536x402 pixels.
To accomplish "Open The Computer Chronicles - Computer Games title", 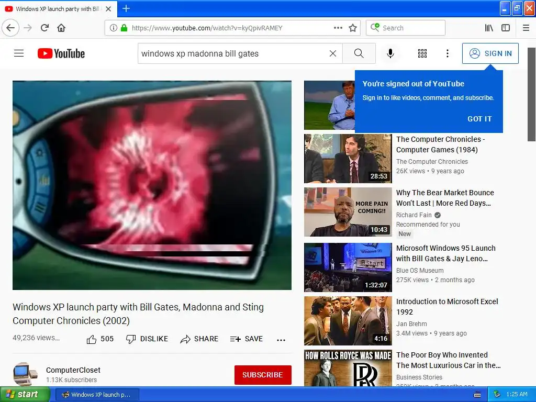I will (440, 144).
